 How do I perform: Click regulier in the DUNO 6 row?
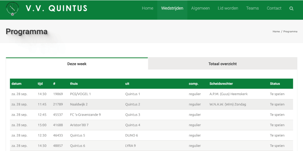(195, 135)
